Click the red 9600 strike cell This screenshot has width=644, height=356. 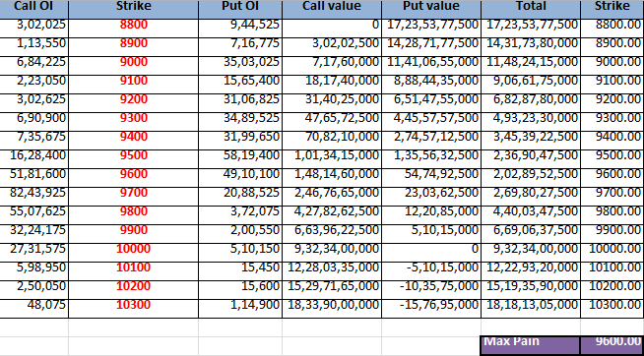point(134,174)
